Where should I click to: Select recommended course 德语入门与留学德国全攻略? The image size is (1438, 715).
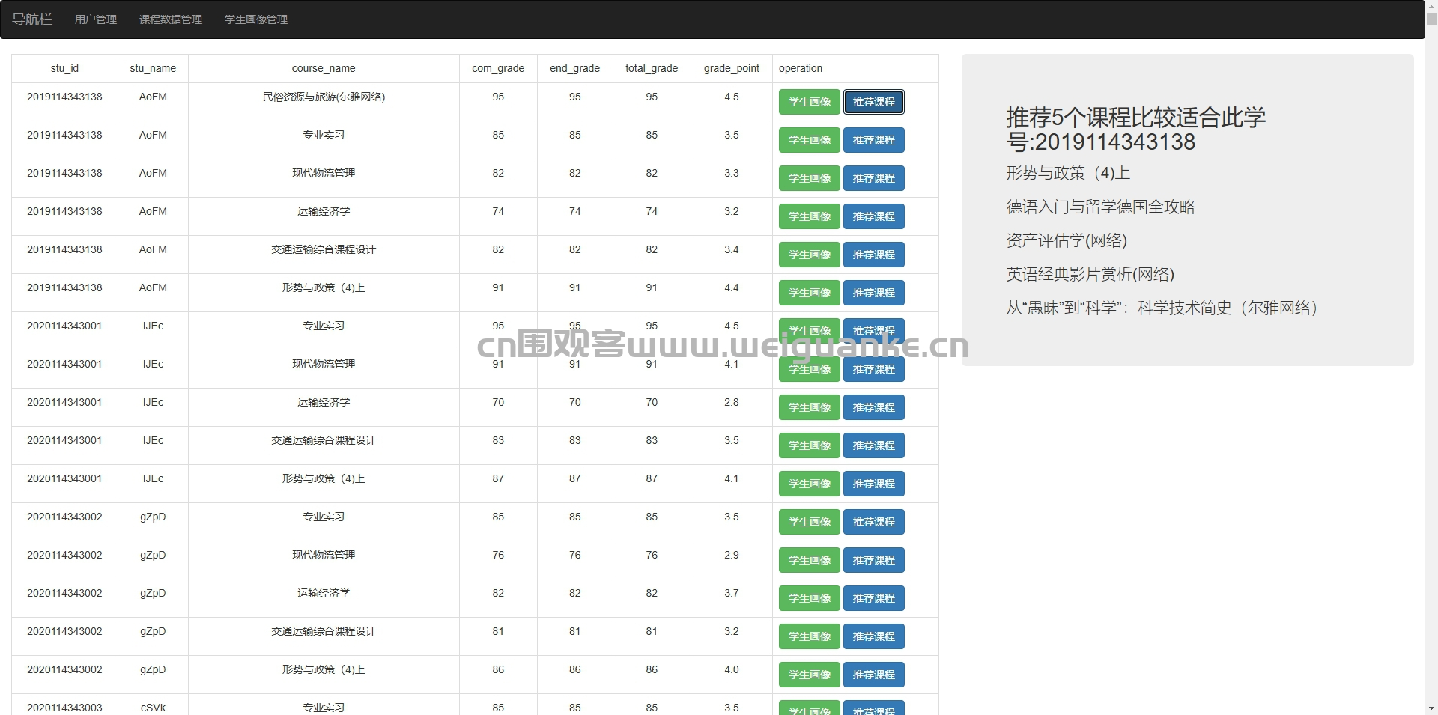(x=1100, y=207)
